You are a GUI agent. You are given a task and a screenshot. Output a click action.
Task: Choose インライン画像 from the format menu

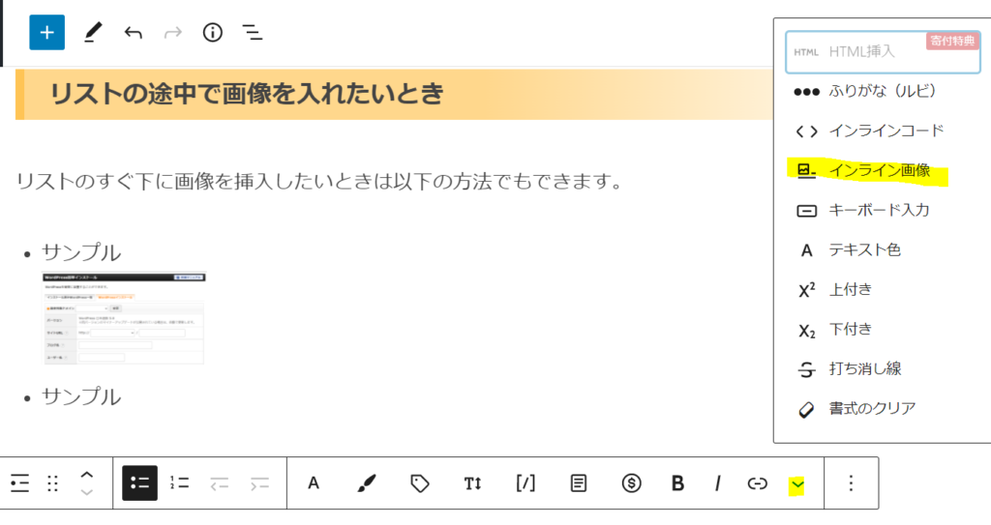[x=879, y=171]
